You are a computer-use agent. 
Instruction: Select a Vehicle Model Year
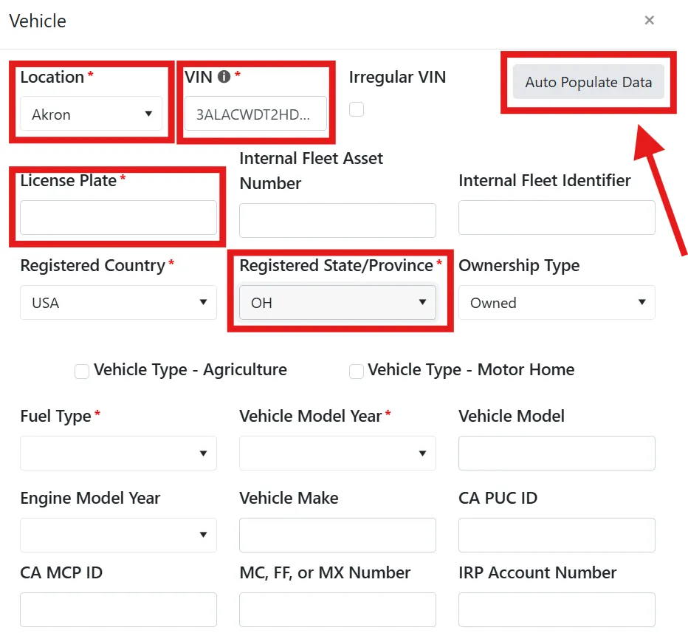pyautogui.click(x=337, y=453)
